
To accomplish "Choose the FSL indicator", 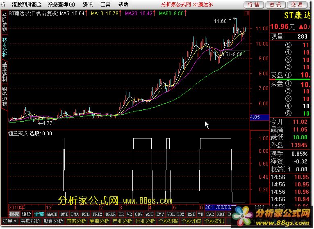I will click(86, 214).
